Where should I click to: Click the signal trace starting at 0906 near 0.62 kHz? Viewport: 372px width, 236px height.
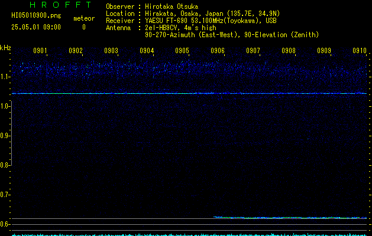(x=290, y=217)
